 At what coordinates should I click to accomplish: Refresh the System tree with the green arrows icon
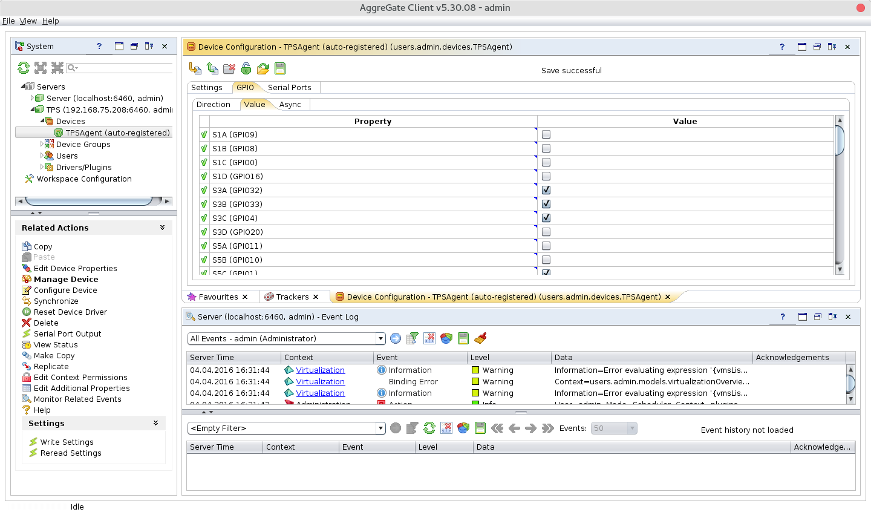[x=24, y=68]
